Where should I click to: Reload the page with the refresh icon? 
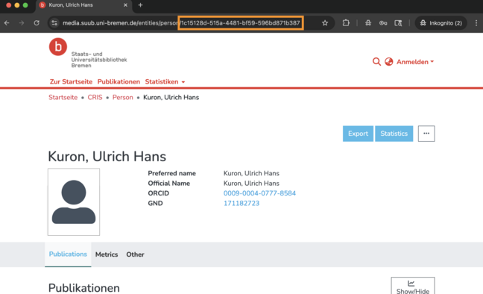coord(37,23)
